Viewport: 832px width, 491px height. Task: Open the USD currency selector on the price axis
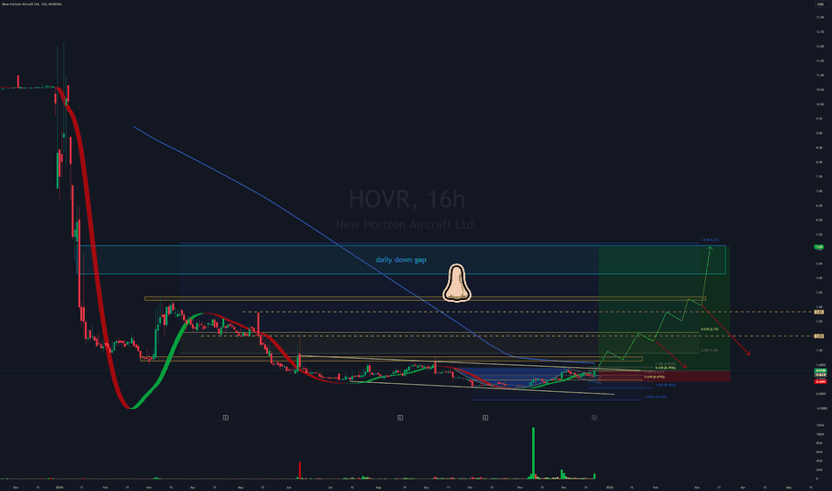pos(820,4)
